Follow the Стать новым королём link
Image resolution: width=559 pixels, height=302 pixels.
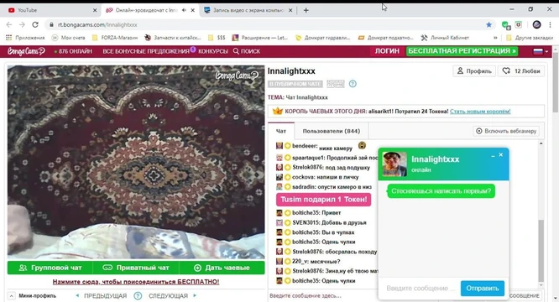pos(480,112)
